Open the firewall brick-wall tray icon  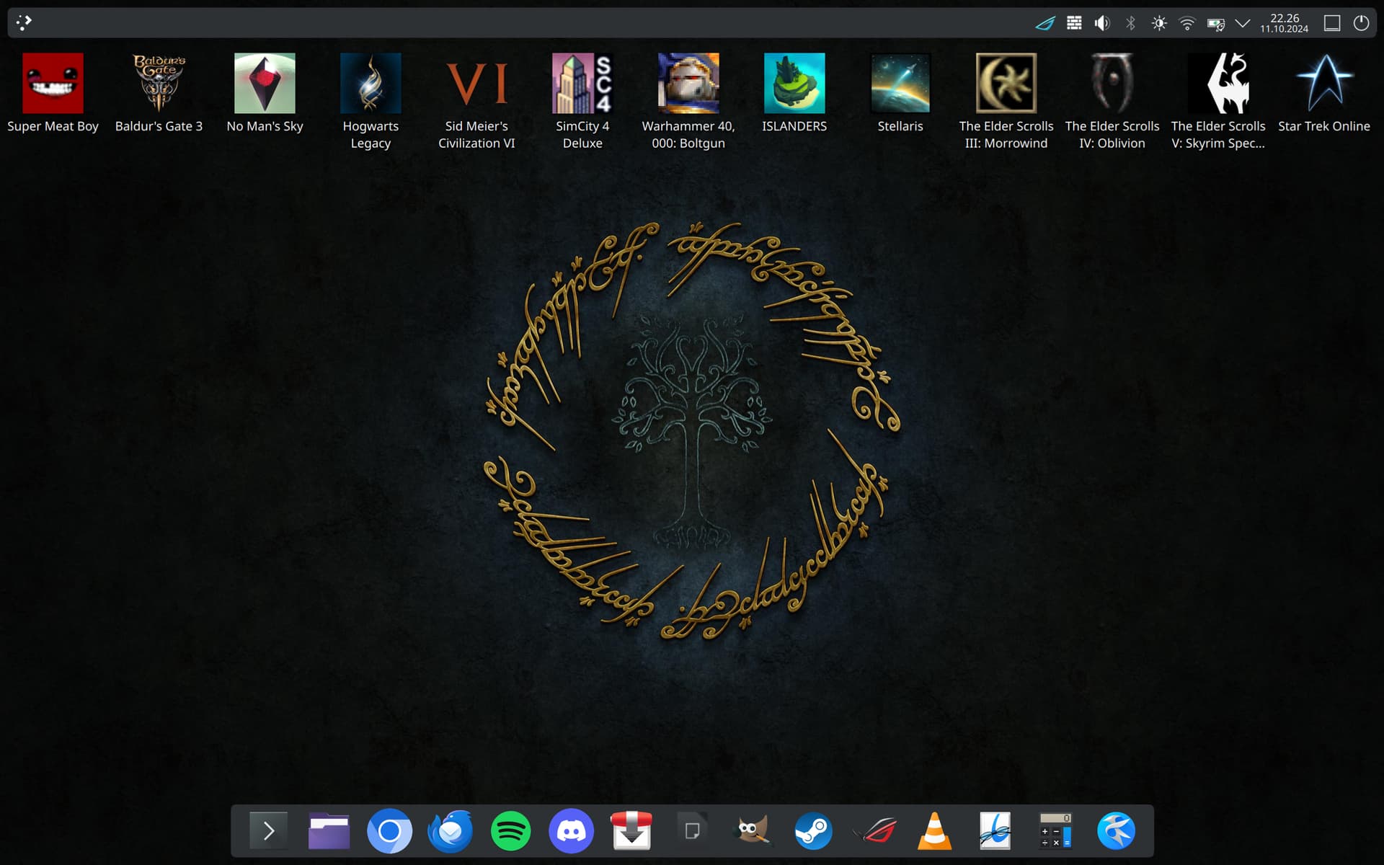[1074, 23]
